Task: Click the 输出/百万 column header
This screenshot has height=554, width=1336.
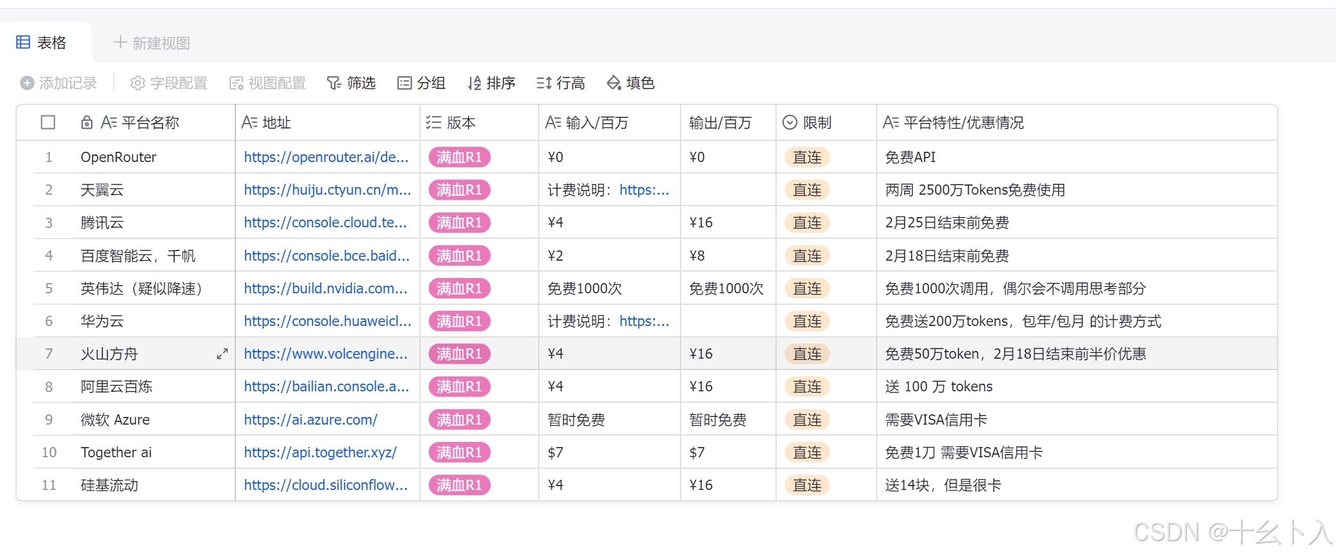Action: click(728, 122)
